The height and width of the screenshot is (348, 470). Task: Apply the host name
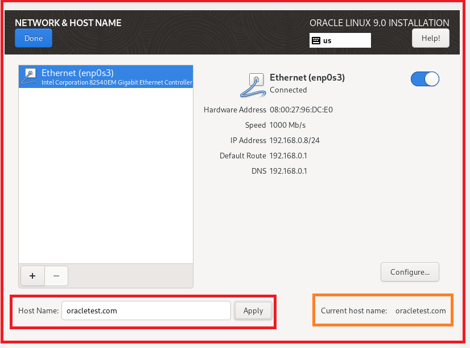point(253,311)
